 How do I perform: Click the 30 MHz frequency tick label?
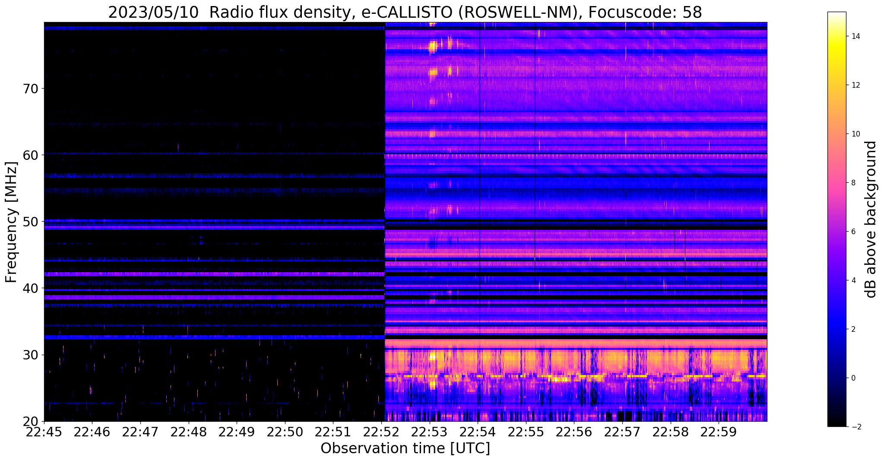coord(30,355)
